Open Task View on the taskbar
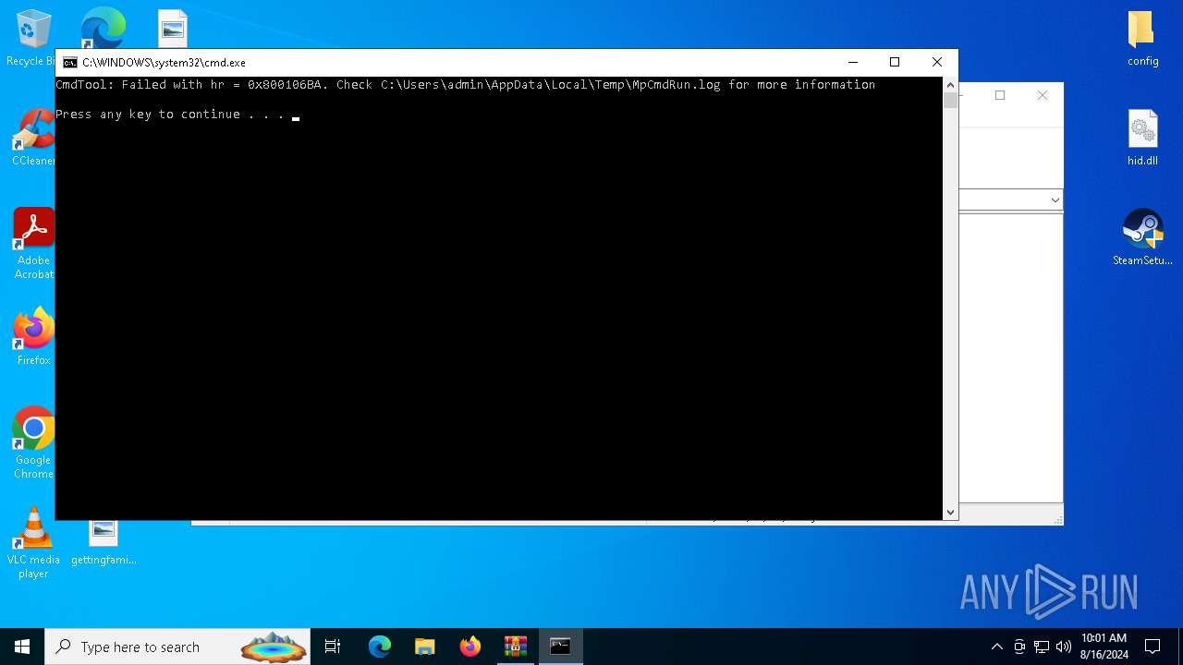This screenshot has height=665, width=1183. click(333, 647)
